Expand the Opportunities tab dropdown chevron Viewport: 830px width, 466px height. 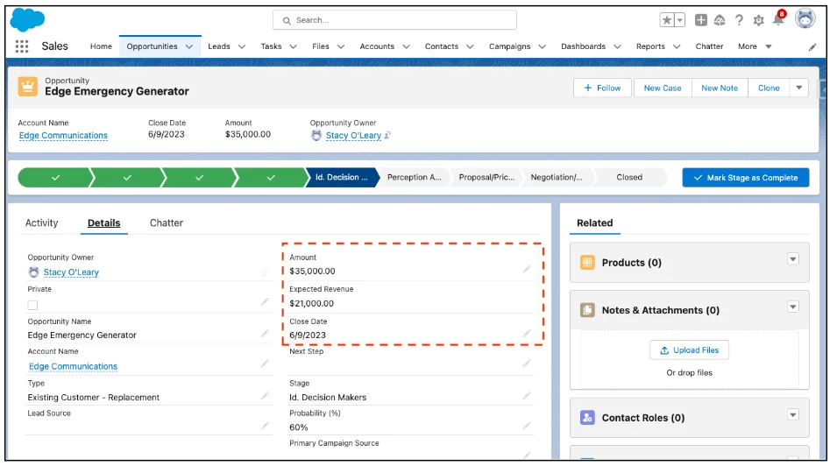[x=189, y=46]
